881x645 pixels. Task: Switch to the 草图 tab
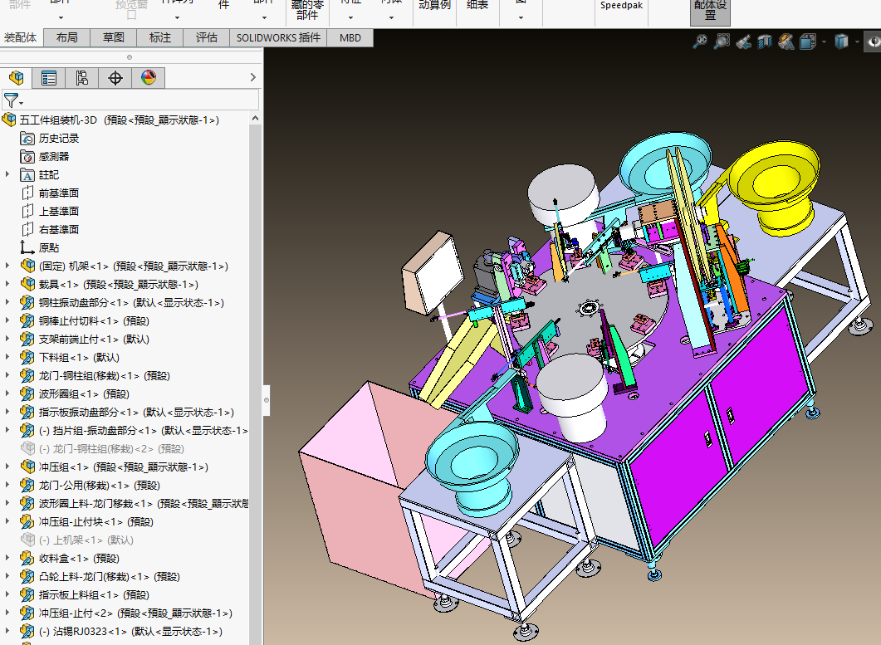pyautogui.click(x=114, y=37)
